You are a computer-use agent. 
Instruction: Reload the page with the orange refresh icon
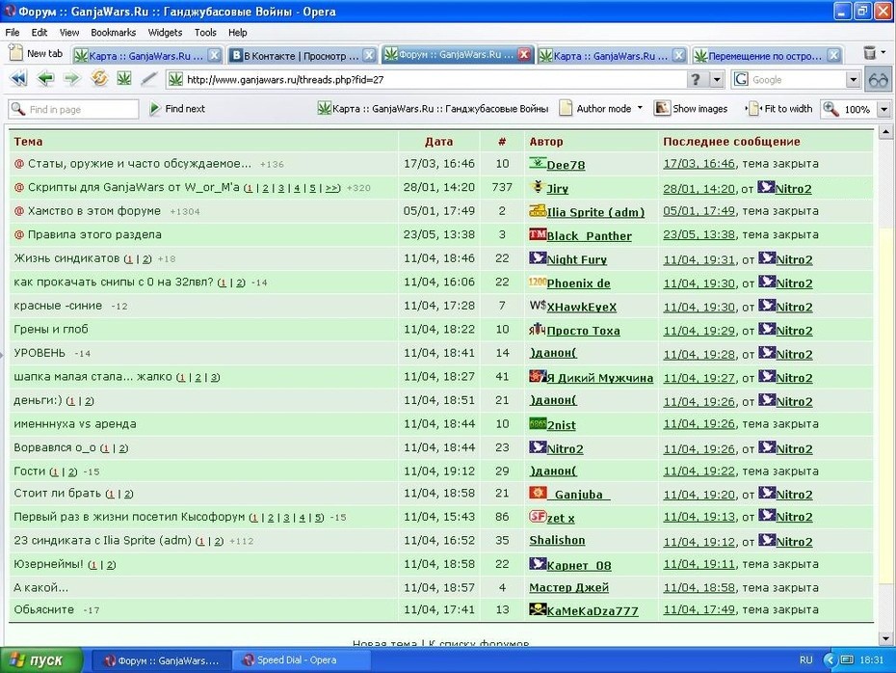pos(99,78)
